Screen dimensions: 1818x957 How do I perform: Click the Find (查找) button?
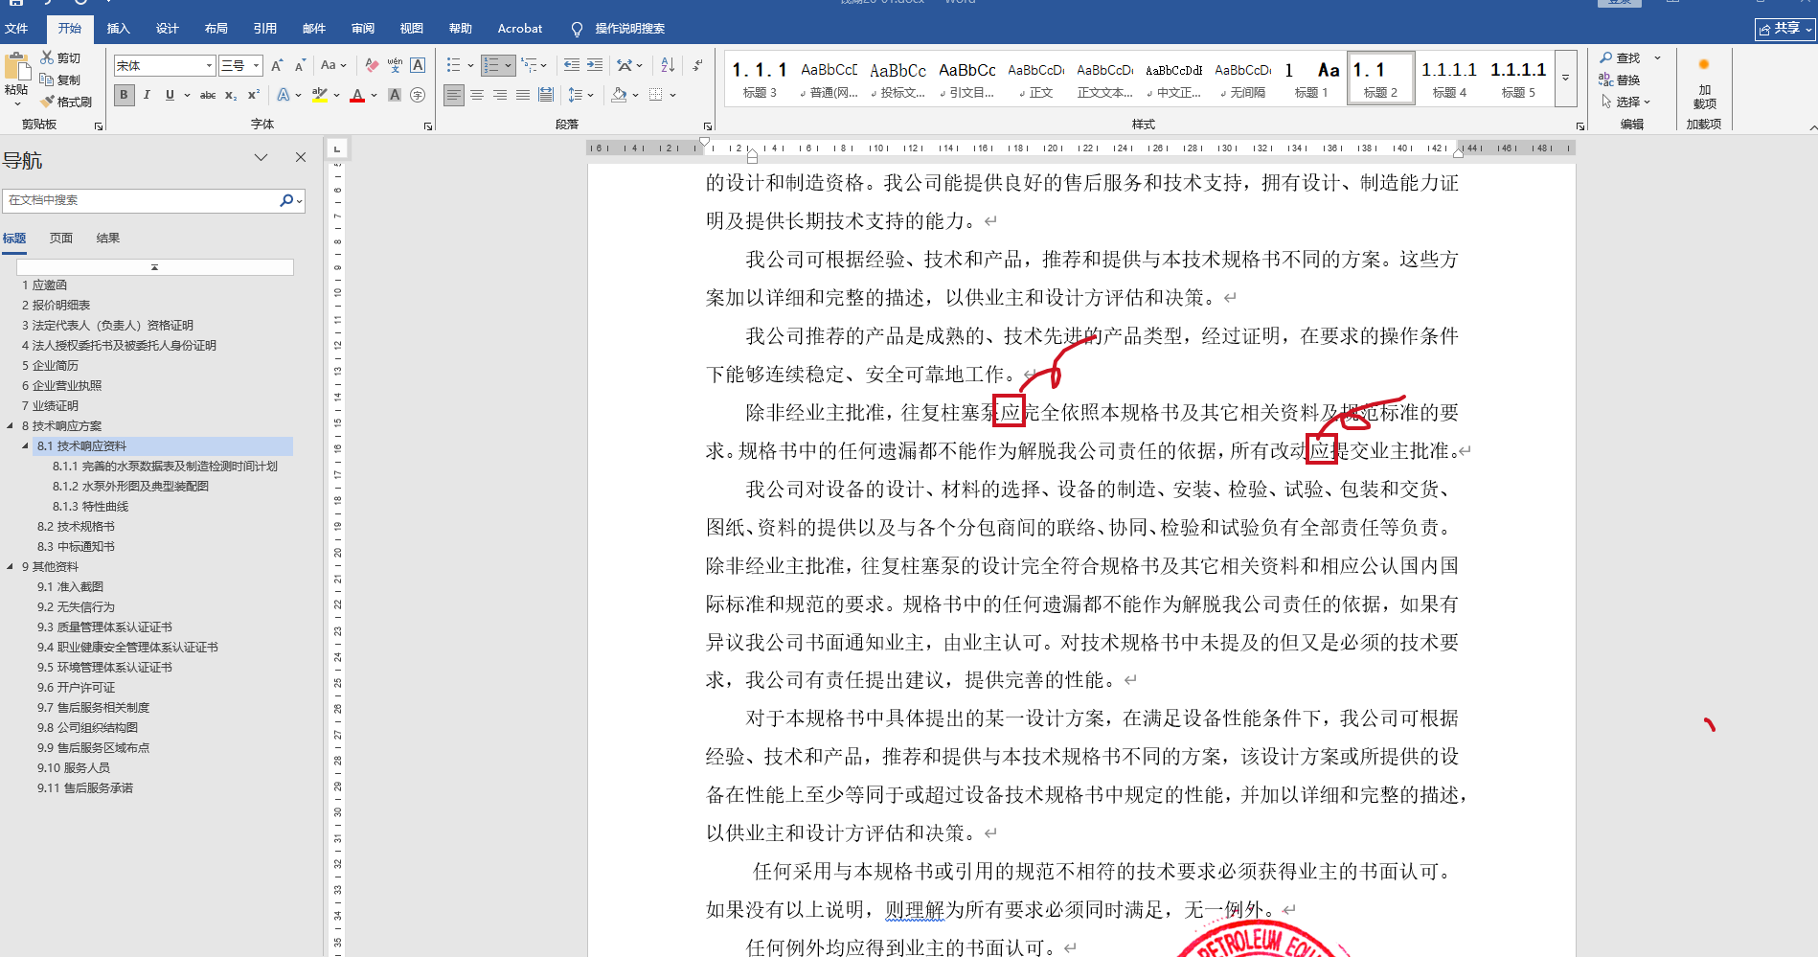[x=1621, y=58]
